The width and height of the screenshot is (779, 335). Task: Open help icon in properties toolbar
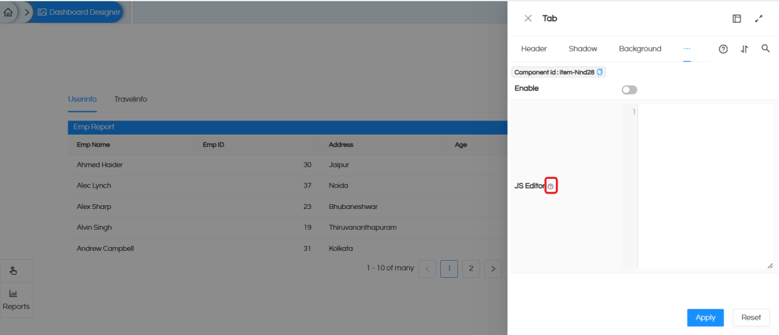click(x=723, y=49)
